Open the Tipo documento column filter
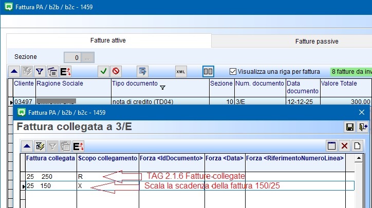This screenshot has height=208, width=372. tap(162, 88)
